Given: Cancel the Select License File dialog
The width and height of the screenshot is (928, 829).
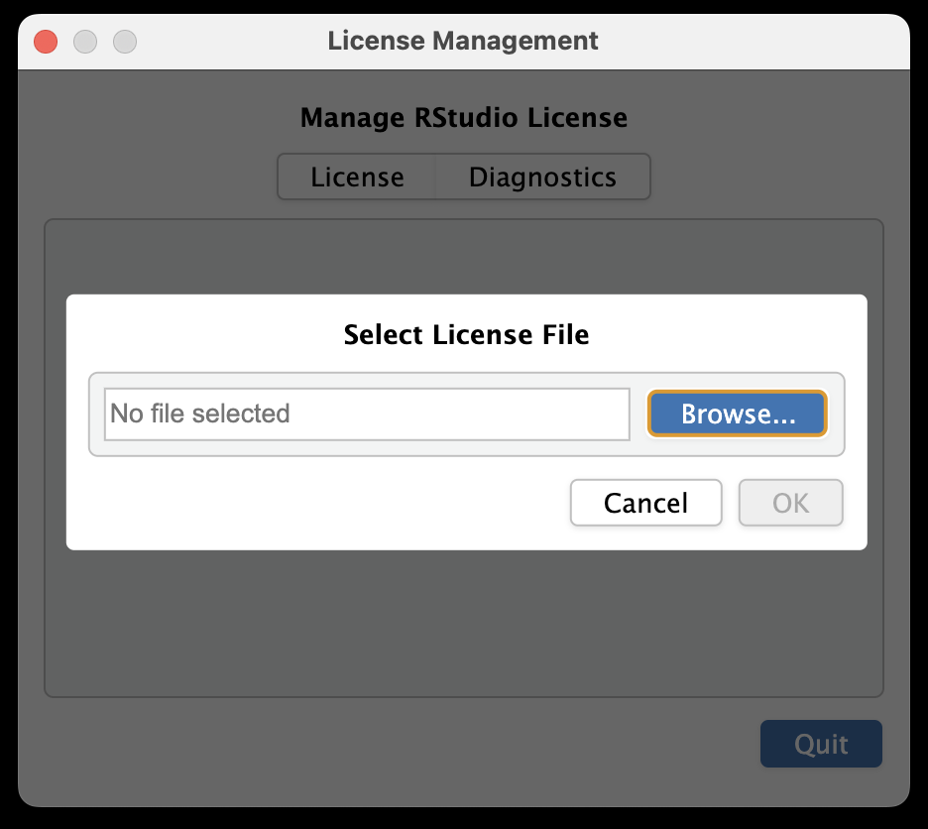Looking at the screenshot, I should pyautogui.click(x=645, y=503).
